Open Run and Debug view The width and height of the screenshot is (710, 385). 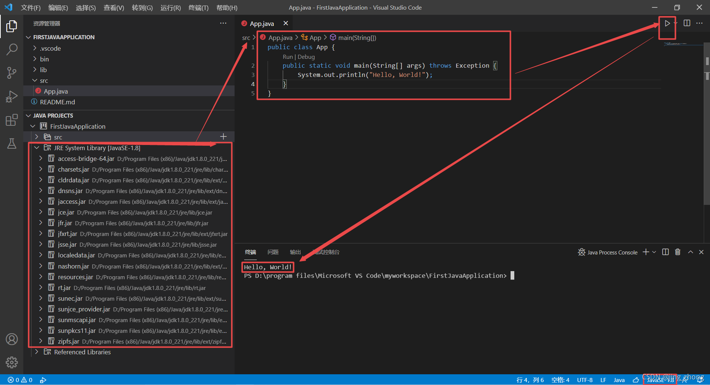tap(11, 97)
